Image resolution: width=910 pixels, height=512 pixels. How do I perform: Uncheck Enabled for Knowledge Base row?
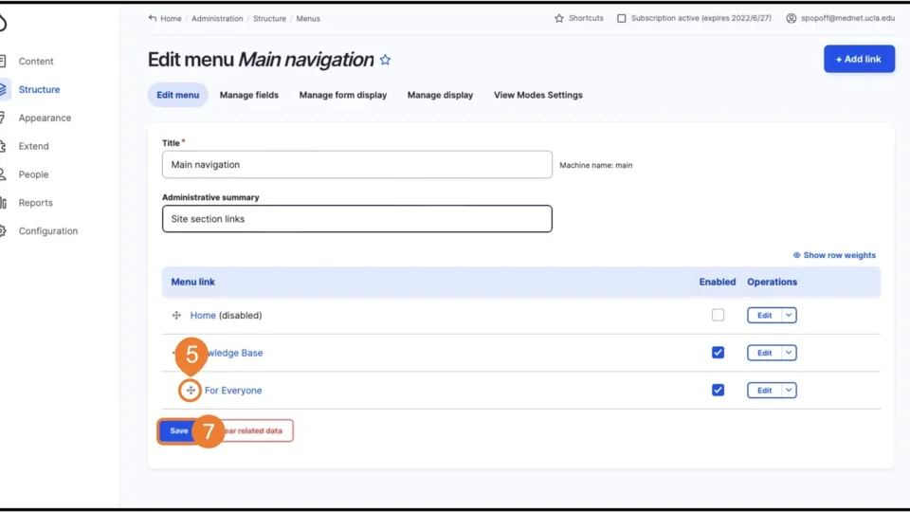coord(718,353)
